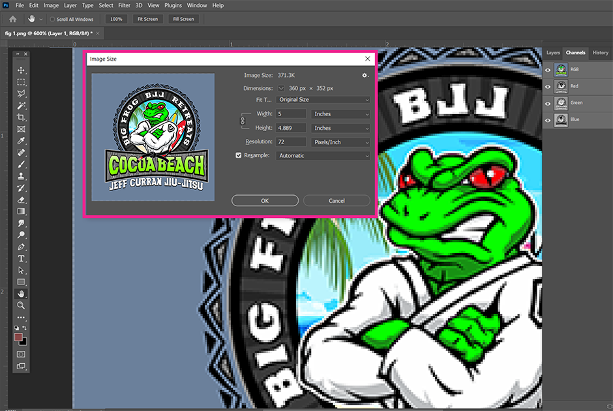Open the Plugins menu
This screenshot has height=411, width=613.
tap(173, 5)
